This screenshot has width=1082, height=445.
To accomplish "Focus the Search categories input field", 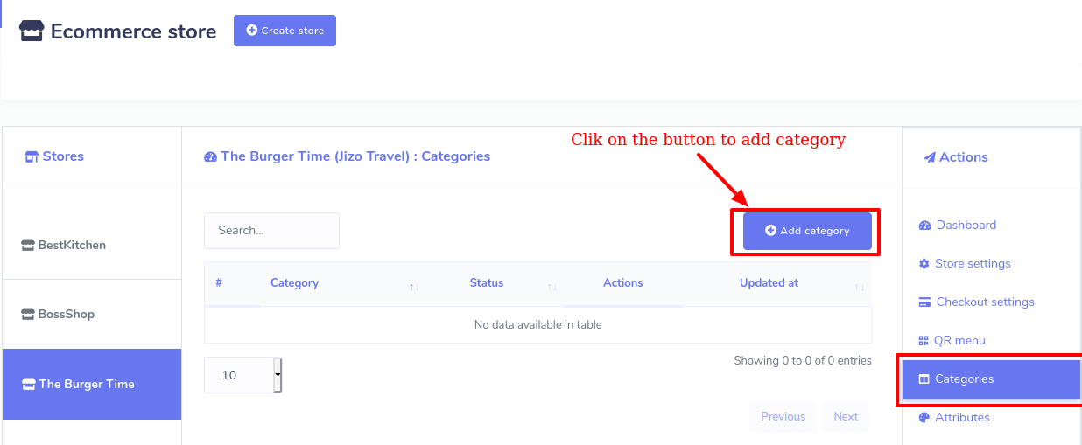I will 271,231.
